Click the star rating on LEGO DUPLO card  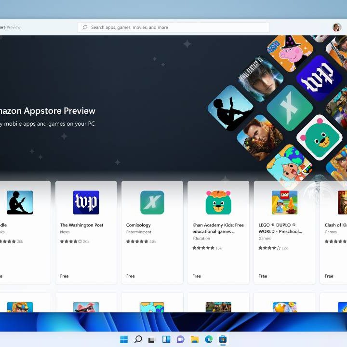point(269,248)
